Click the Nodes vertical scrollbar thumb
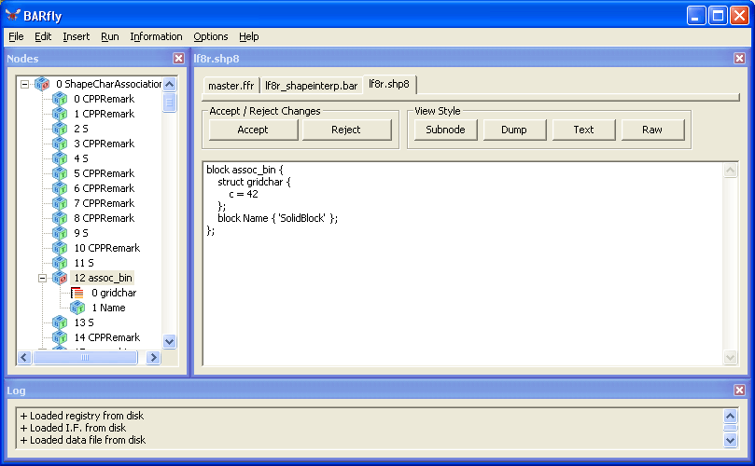This screenshot has width=755, height=466. (170, 103)
